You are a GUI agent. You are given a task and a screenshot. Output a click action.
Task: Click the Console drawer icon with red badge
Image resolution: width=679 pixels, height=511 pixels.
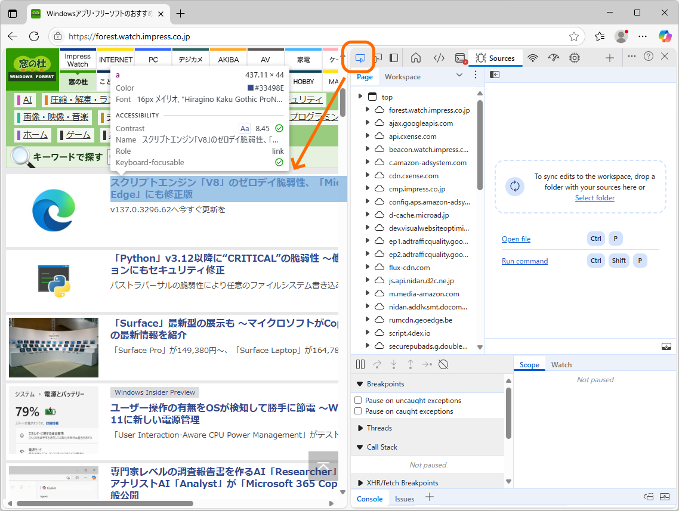[459, 57]
